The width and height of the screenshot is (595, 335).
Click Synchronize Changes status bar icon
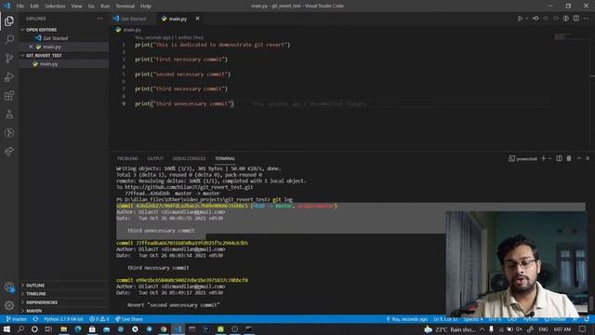point(35,319)
